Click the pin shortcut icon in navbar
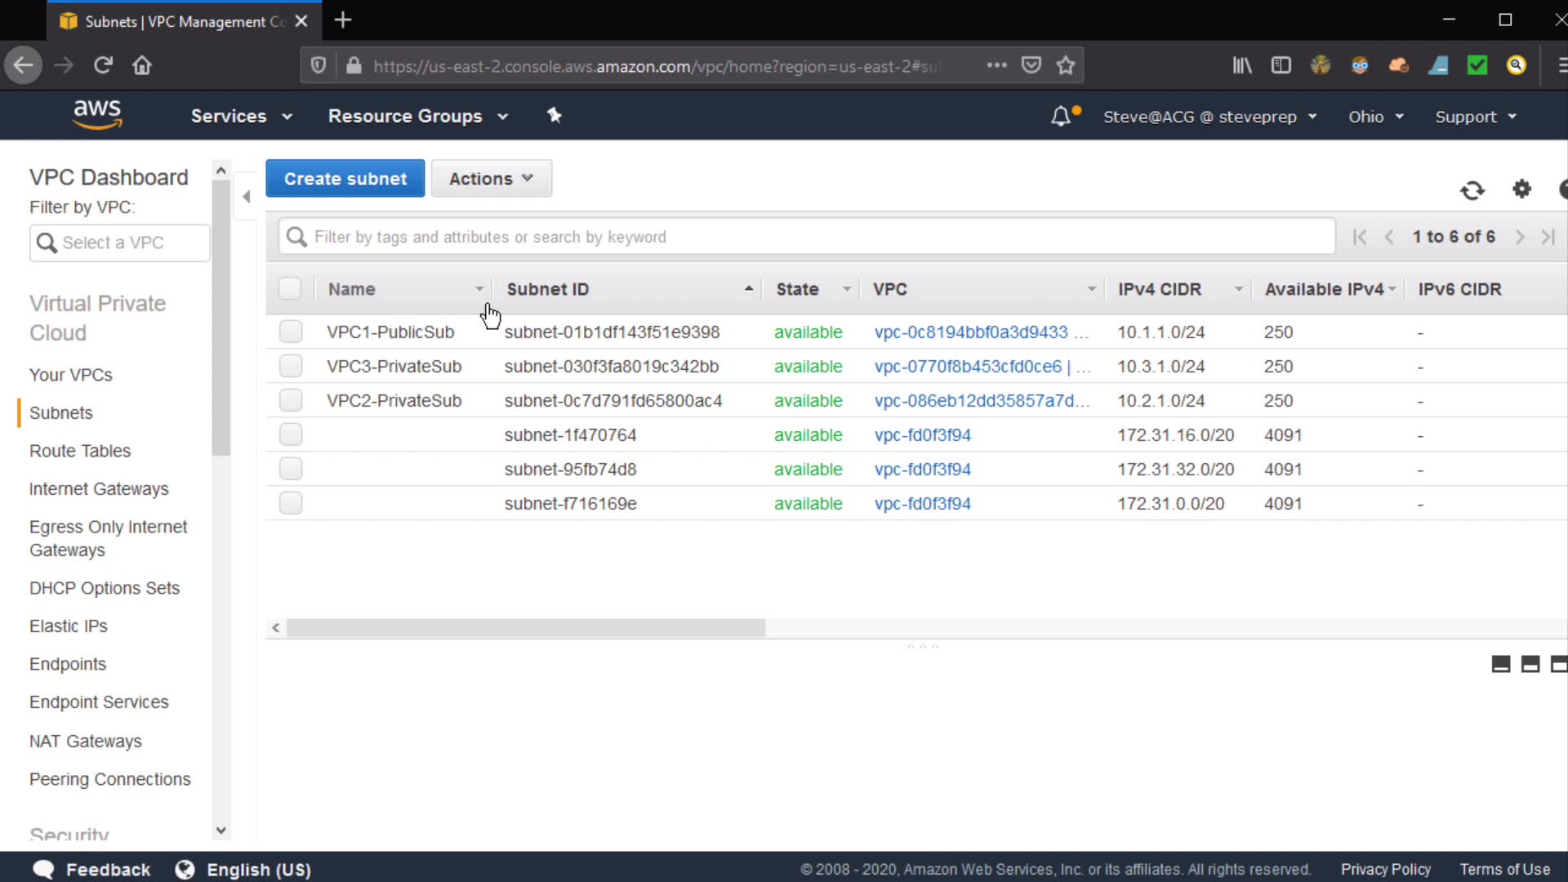The image size is (1568, 882). click(555, 115)
